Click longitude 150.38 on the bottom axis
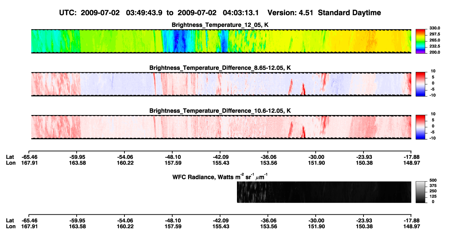The width and height of the screenshot is (457, 234). coord(363,226)
